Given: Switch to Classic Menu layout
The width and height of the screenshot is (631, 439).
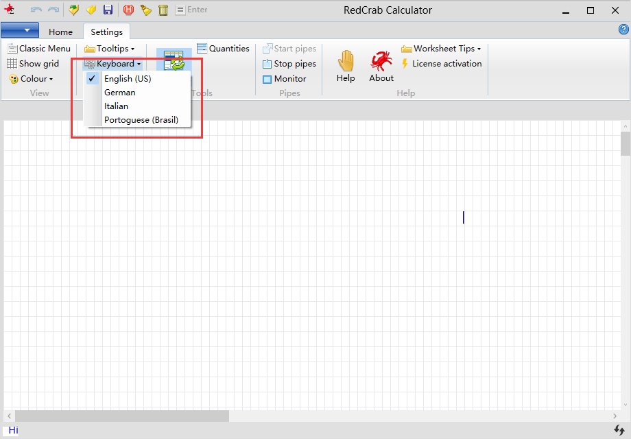Looking at the screenshot, I should pos(39,49).
